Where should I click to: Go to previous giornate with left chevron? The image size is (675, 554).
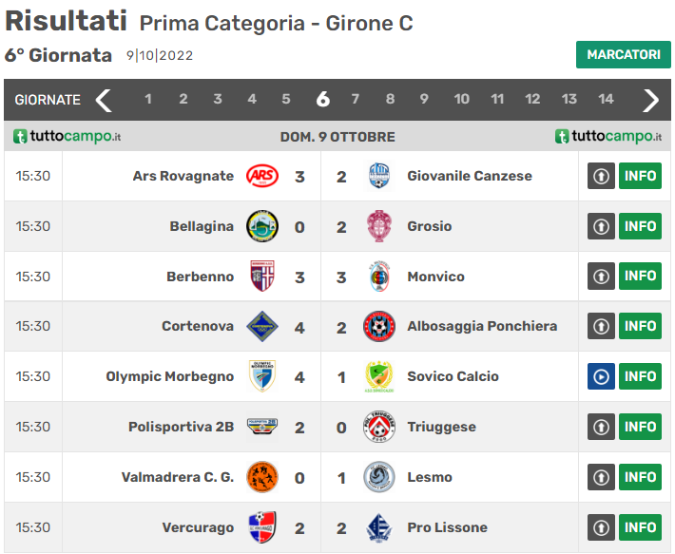pos(104,100)
